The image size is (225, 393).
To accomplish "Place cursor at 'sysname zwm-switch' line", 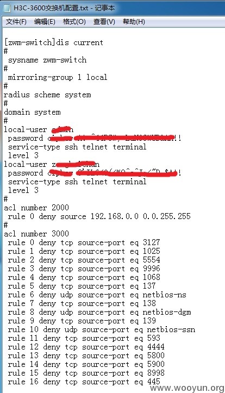I will click(47, 60).
